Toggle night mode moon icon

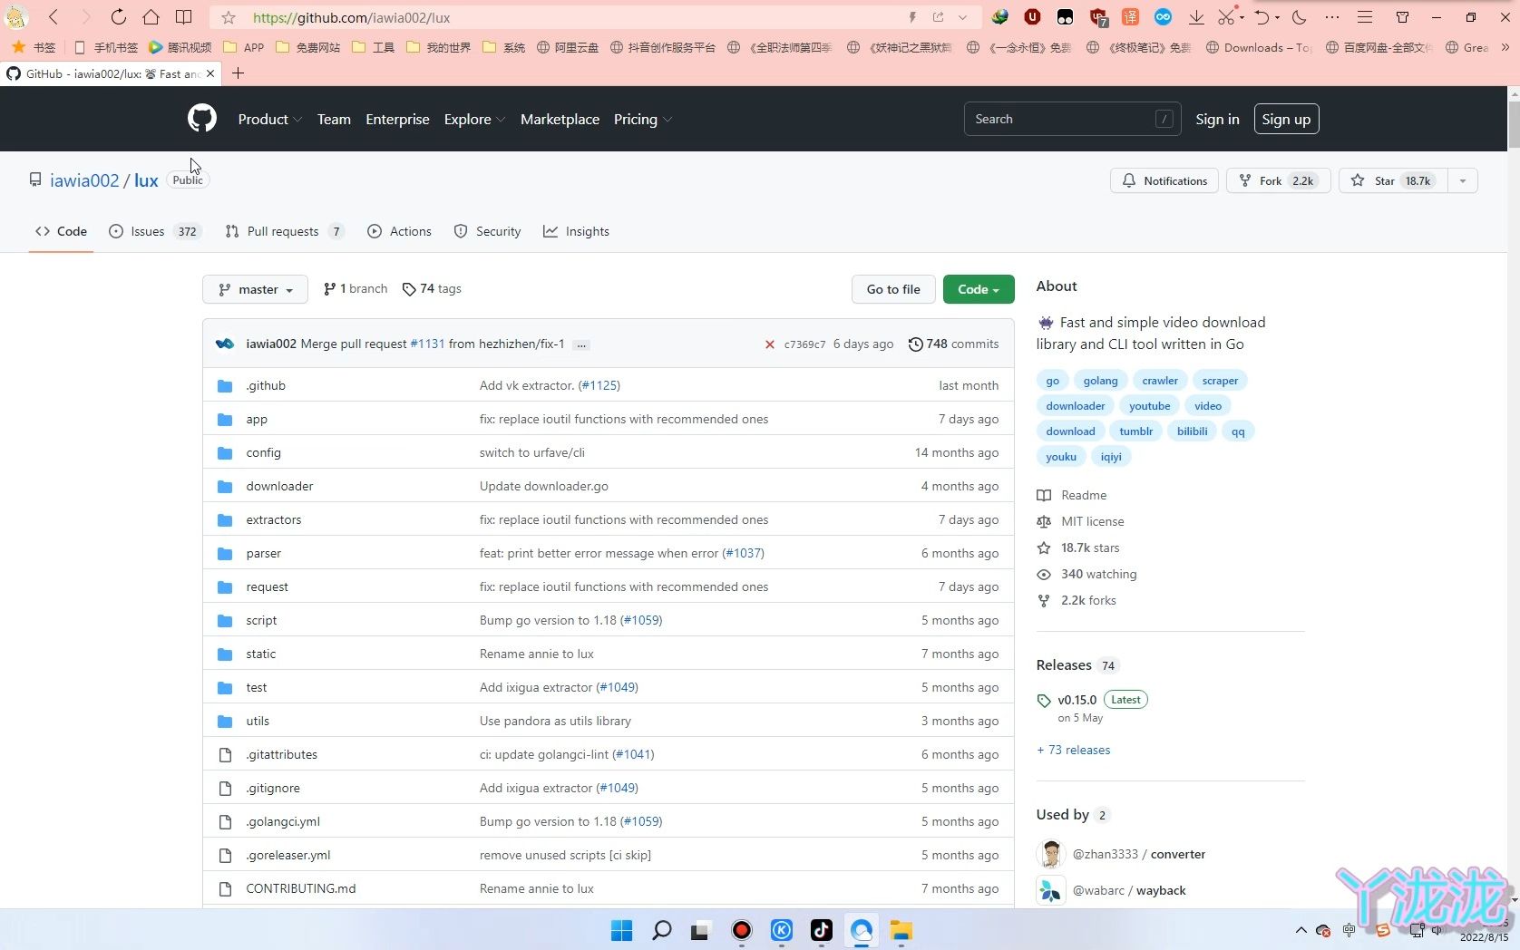pos(1300,17)
